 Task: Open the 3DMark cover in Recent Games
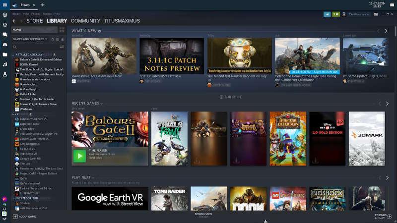(x=367, y=139)
